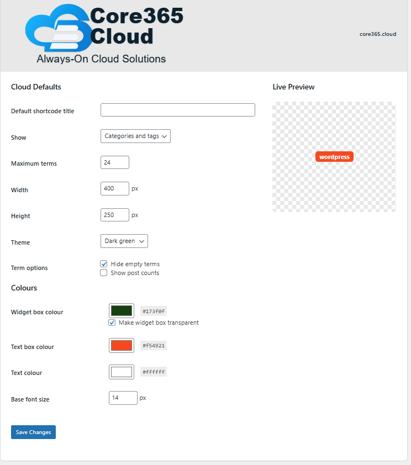411x465 pixels.
Task: Click the Default shortcode title field
Action: point(178,110)
